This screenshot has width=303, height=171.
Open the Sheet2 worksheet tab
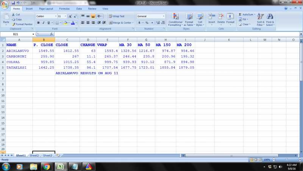click(x=34, y=155)
